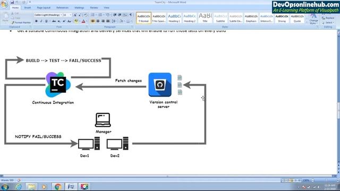Open the Clipboard pane launcher
This screenshot has height=191, width=340.
pos(30,27)
